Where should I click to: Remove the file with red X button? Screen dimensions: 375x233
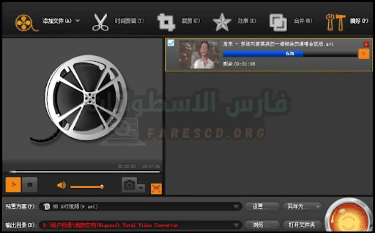point(366,44)
